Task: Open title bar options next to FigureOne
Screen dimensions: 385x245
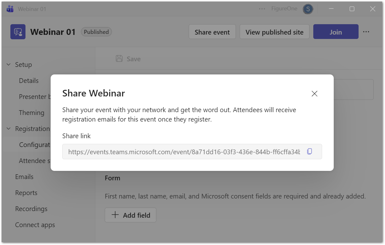Action: (262, 9)
